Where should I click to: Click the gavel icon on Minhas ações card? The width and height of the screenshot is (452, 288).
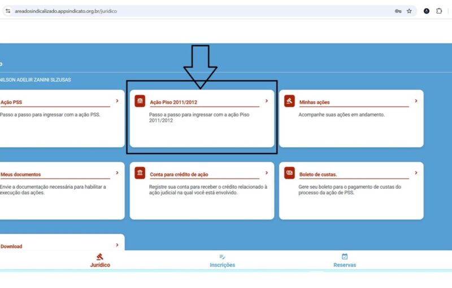pos(289,101)
